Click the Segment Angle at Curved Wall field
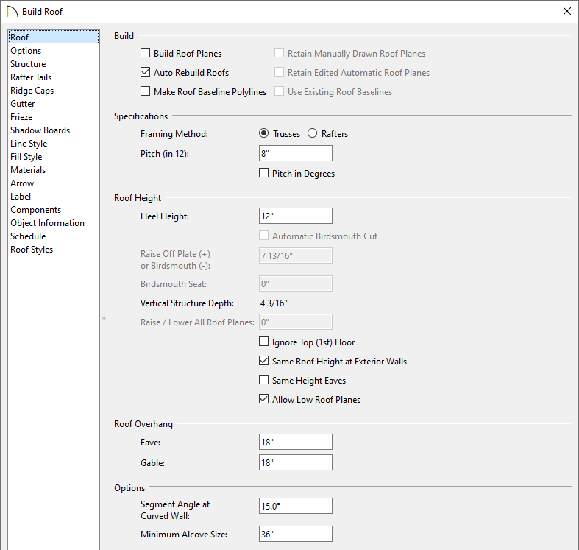Image resolution: width=579 pixels, height=550 pixels. click(x=296, y=506)
